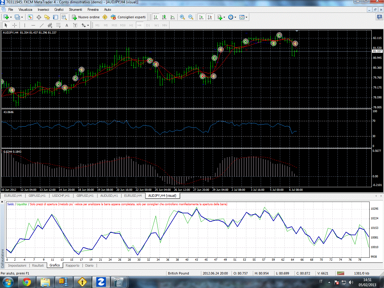
Task: Toggle the Terminal panel icon
Action: [56, 17]
